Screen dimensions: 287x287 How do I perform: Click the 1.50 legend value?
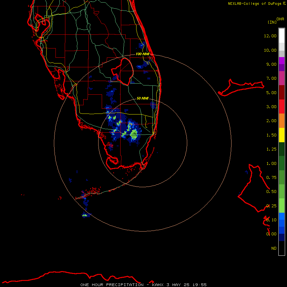pyautogui.click(x=271, y=135)
